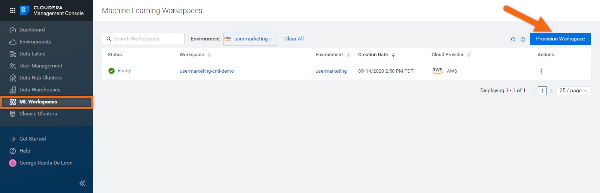Screen dimensions: 600x193
Task: Click the Help question mark icon
Action: (x=13, y=151)
